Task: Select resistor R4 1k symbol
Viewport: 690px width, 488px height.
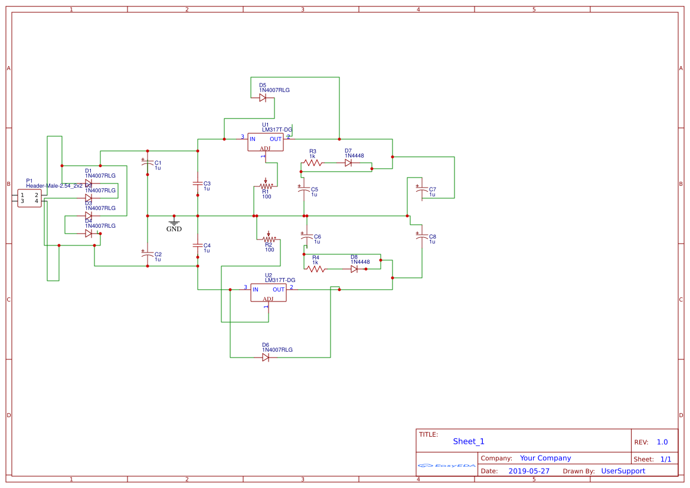Action: (316, 268)
